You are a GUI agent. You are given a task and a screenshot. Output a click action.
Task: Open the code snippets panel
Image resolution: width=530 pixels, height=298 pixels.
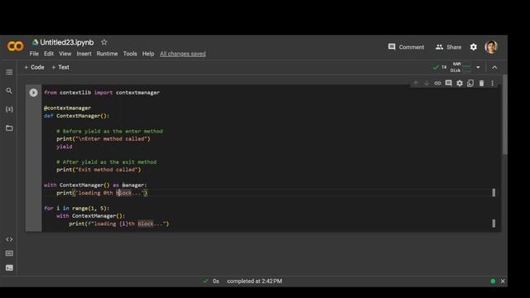tap(9, 239)
